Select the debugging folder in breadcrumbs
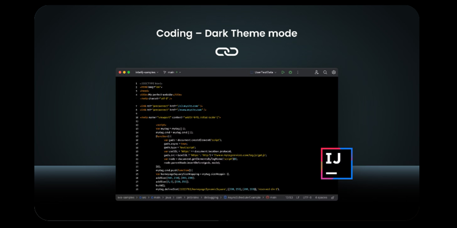457x228 pixels. (x=212, y=198)
